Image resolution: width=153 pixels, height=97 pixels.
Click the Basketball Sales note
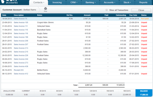44,30
